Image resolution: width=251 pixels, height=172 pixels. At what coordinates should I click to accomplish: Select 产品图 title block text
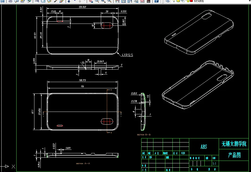coord(234,155)
